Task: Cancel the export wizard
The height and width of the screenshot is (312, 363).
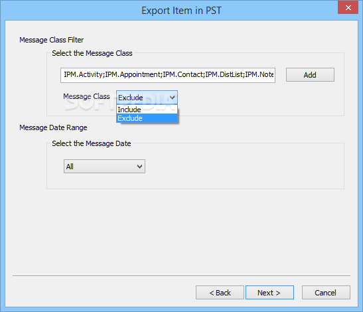Action: point(326,293)
